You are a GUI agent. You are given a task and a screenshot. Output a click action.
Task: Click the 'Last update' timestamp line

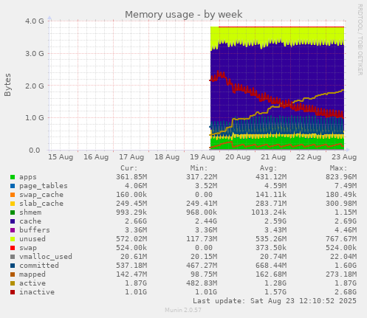[x=275, y=301]
